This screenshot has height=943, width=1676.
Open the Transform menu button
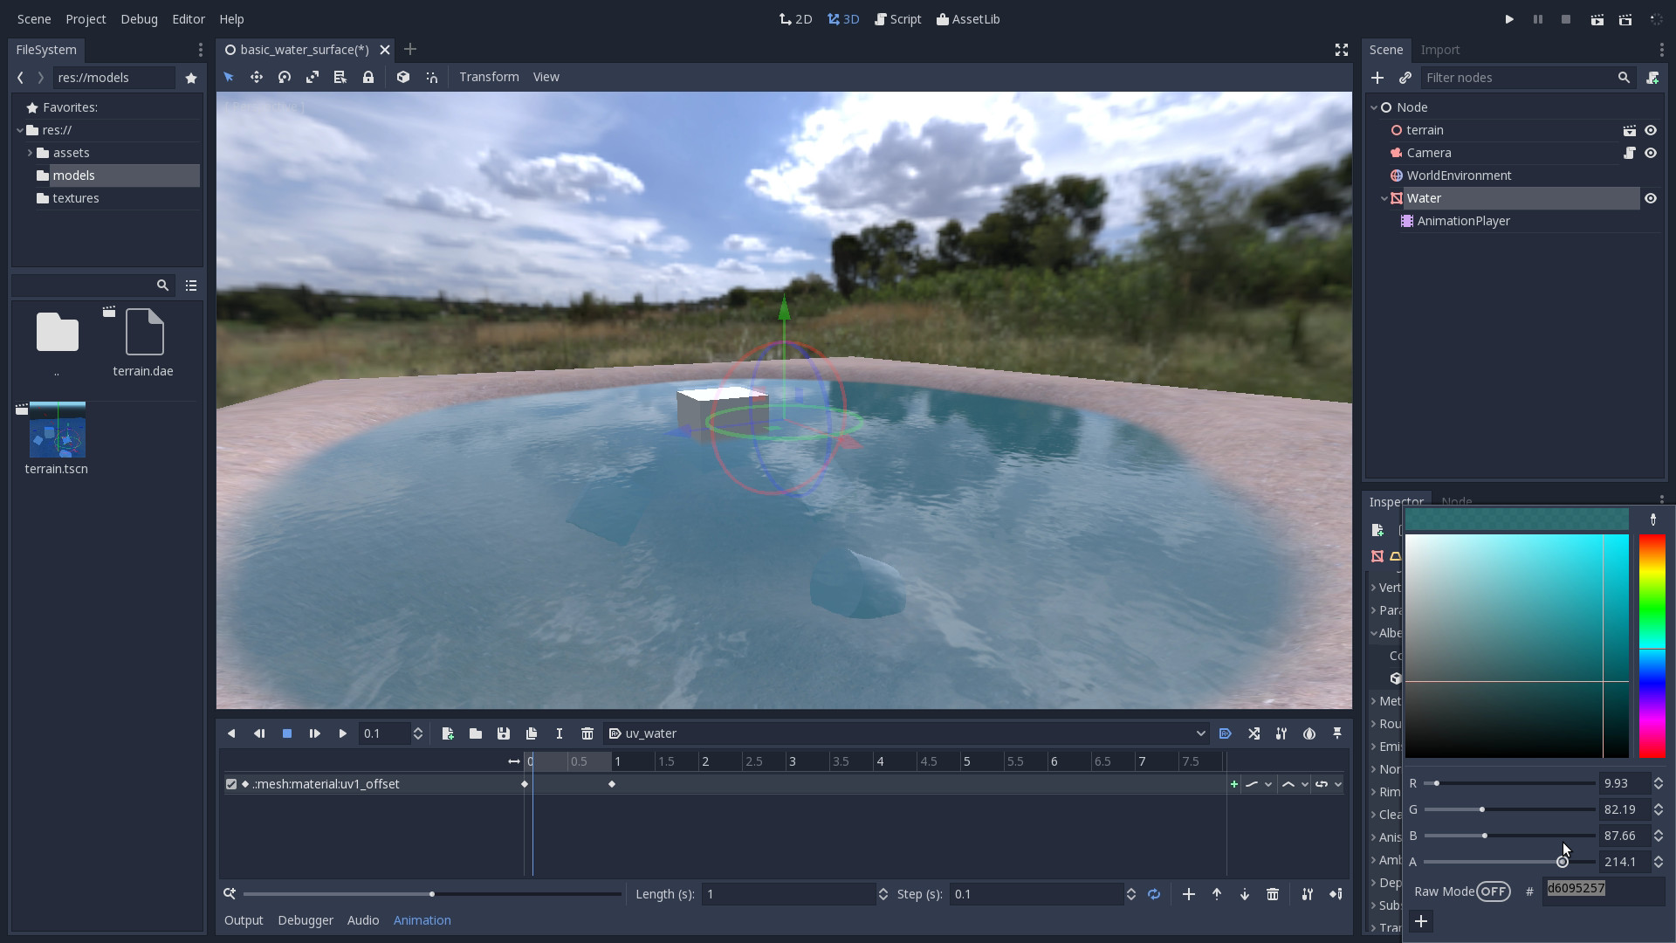point(489,77)
